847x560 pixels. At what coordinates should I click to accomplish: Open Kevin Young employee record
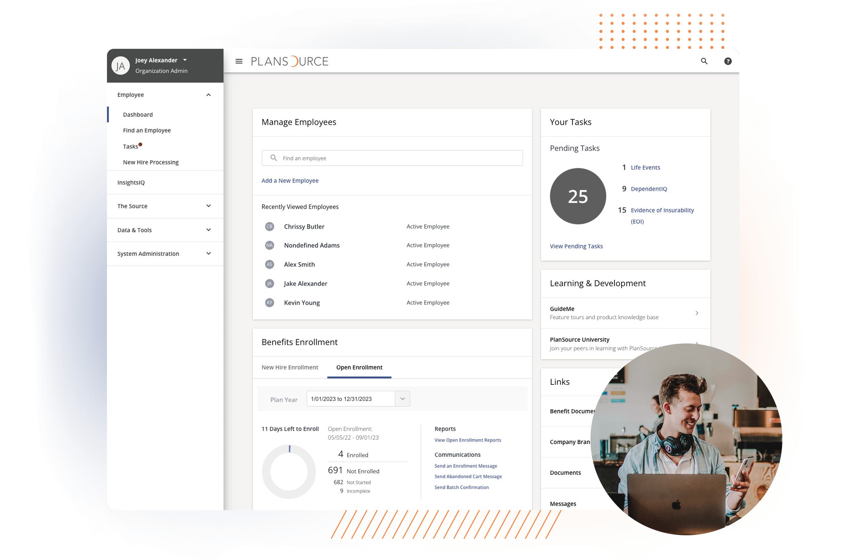point(302,303)
